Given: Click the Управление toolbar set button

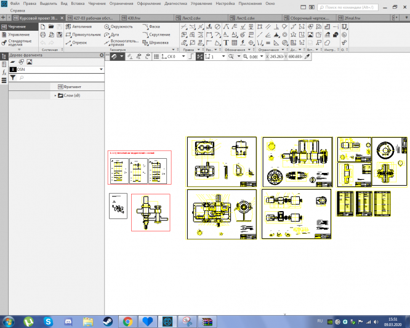Looking at the screenshot, I should [x=18, y=34].
